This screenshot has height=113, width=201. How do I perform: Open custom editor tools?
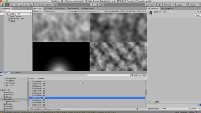pyautogui.click(x=31, y=5)
